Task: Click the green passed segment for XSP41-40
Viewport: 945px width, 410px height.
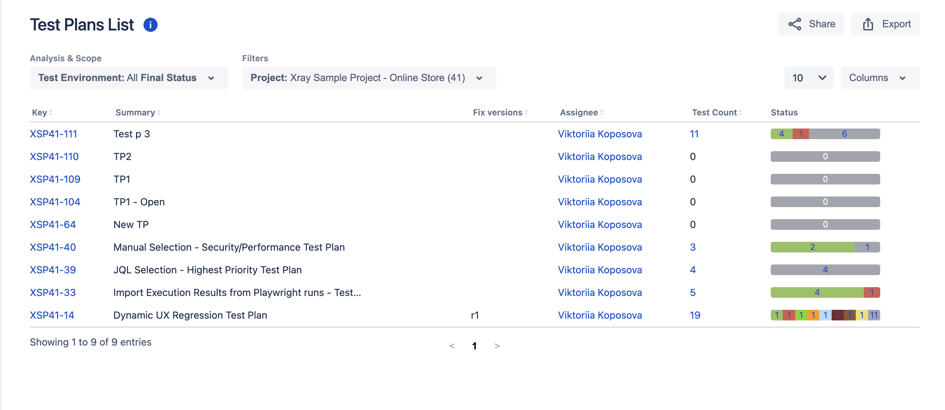Action: [812, 247]
